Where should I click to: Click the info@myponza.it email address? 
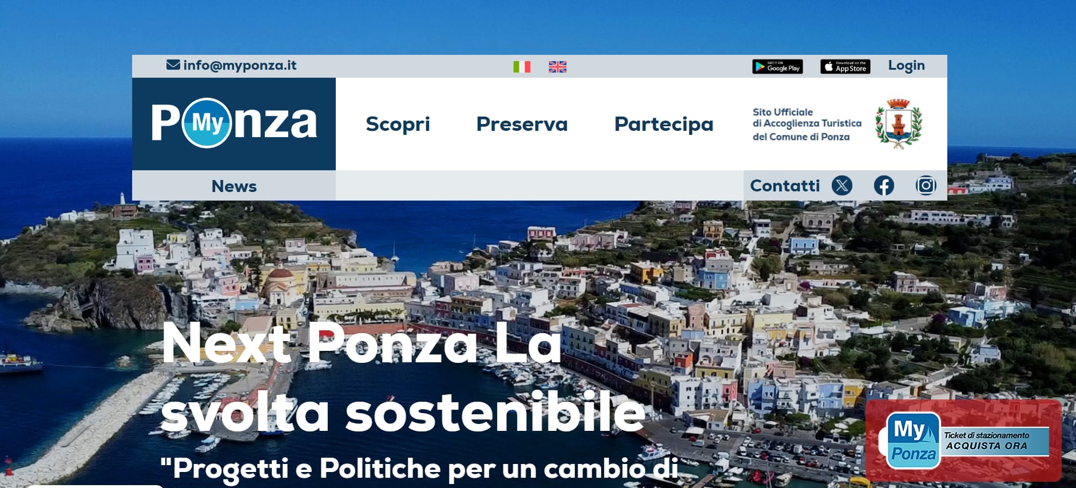[240, 65]
